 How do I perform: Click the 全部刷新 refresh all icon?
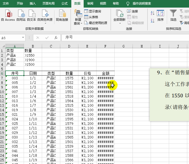[119, 14]
